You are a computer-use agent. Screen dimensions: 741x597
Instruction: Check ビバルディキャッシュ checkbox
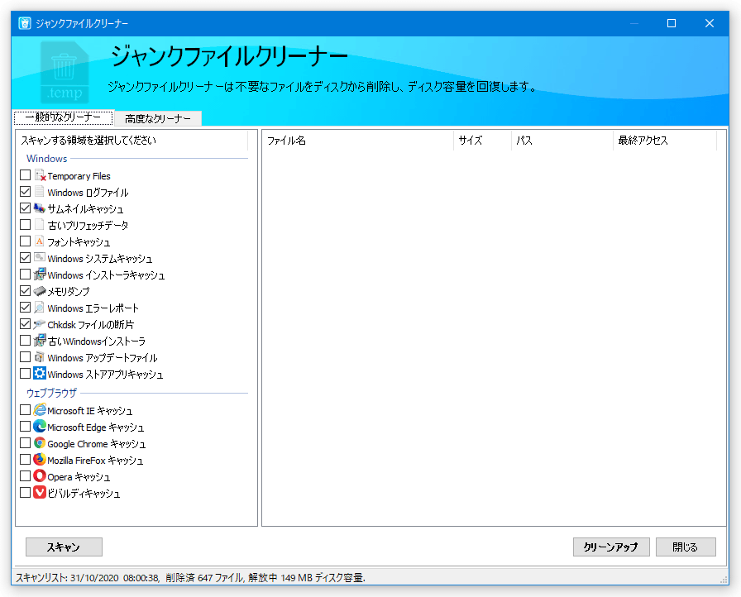pyautogui.click(x=26, y=493)
